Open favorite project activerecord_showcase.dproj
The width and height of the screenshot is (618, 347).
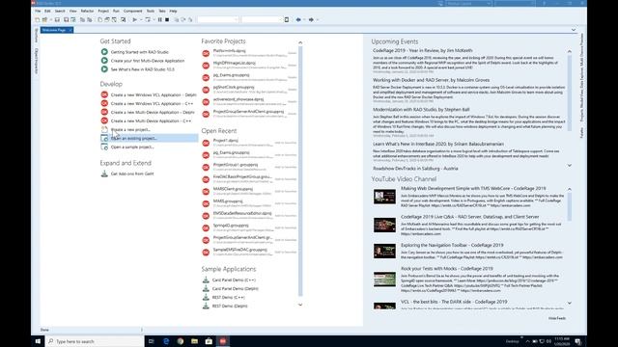click(239, 99)
